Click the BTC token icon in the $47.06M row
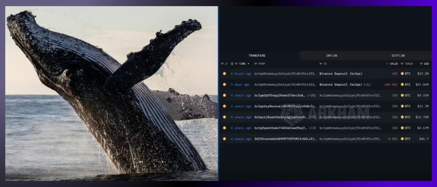 point(402,84)
